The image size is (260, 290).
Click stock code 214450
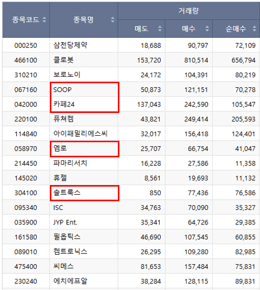click(x=26, y=163)
